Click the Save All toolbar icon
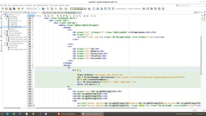This screenshot has width=206, height=116. point(14,9)
